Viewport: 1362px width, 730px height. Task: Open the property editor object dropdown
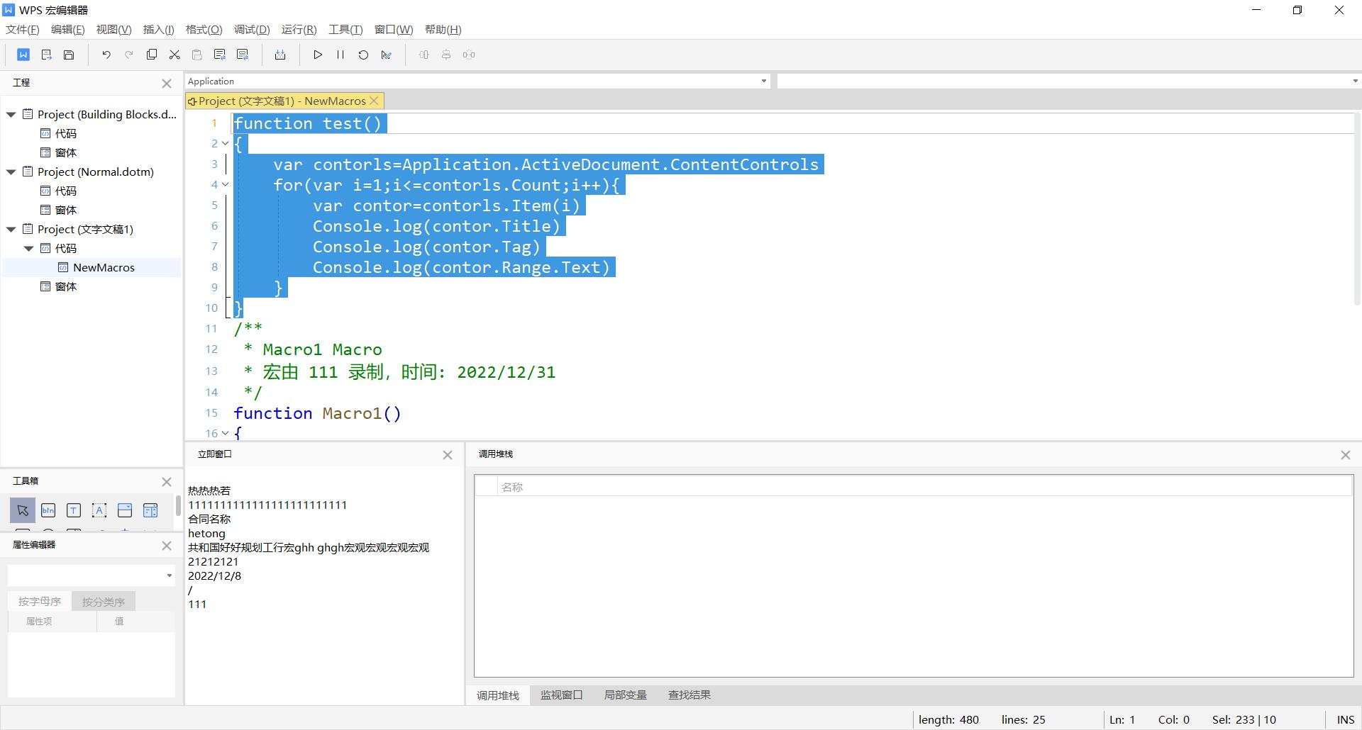click(x=169, y=575)
